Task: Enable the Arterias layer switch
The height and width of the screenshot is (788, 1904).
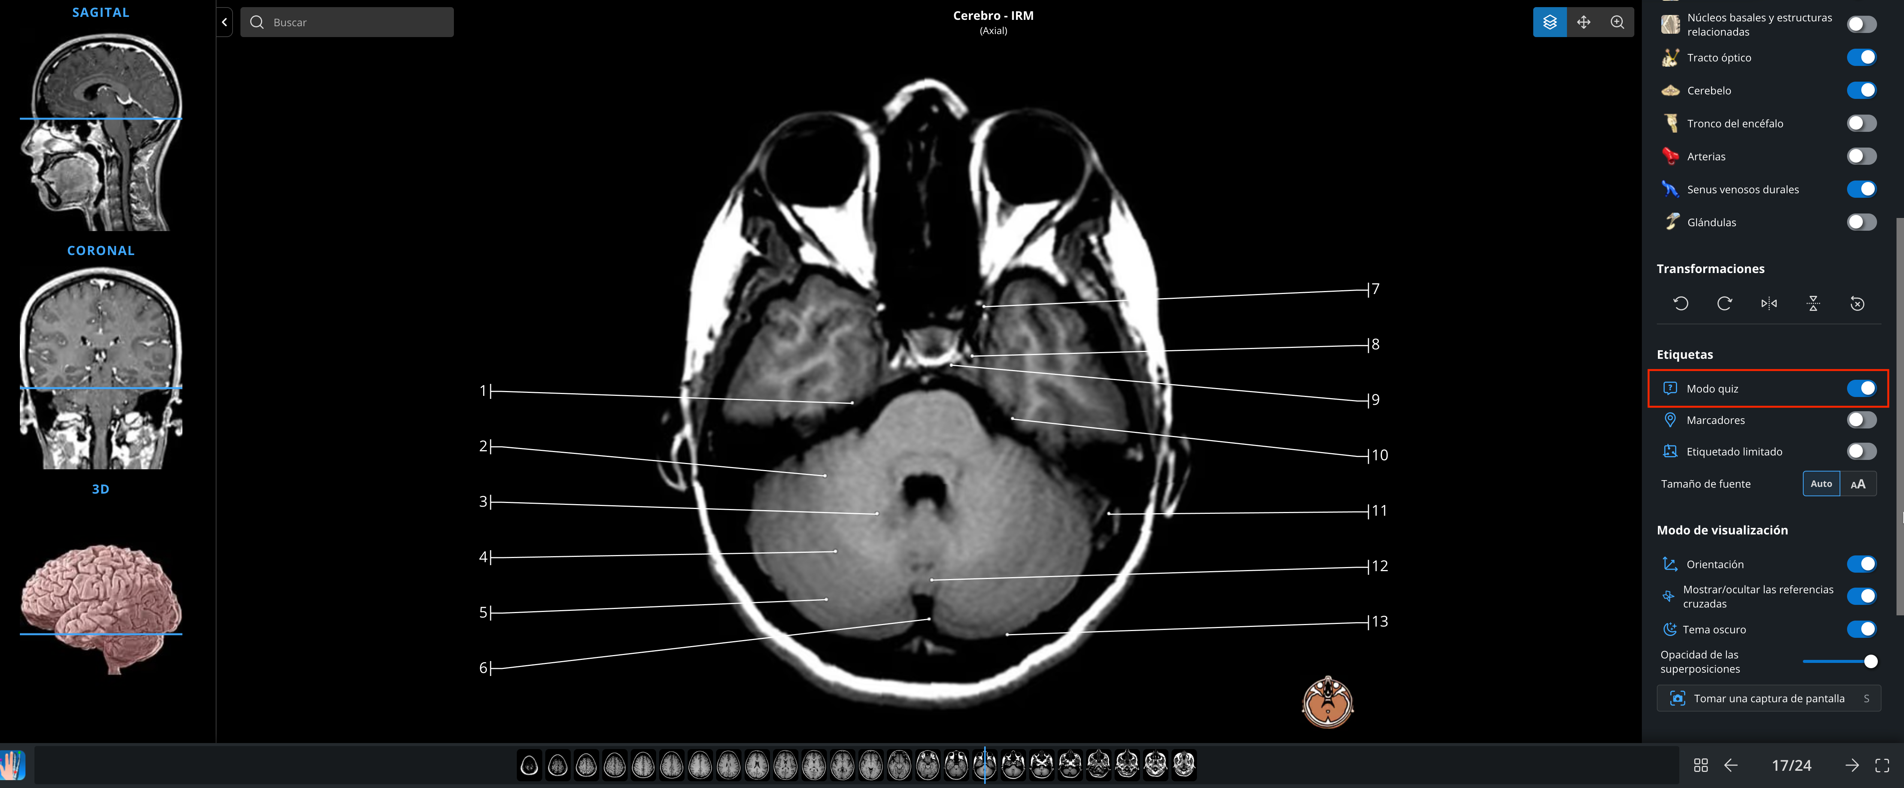Action: pyautogui.click(x=1861, y=156)
